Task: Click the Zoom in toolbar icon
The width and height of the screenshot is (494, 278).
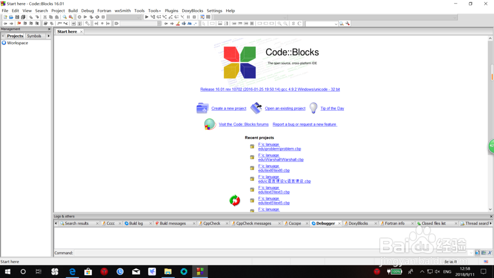Action: pyautogui.click(x=280, y=24)
